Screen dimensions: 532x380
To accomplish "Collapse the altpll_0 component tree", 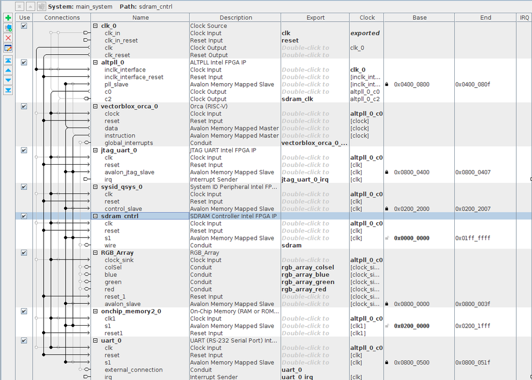I will [95, 62].
